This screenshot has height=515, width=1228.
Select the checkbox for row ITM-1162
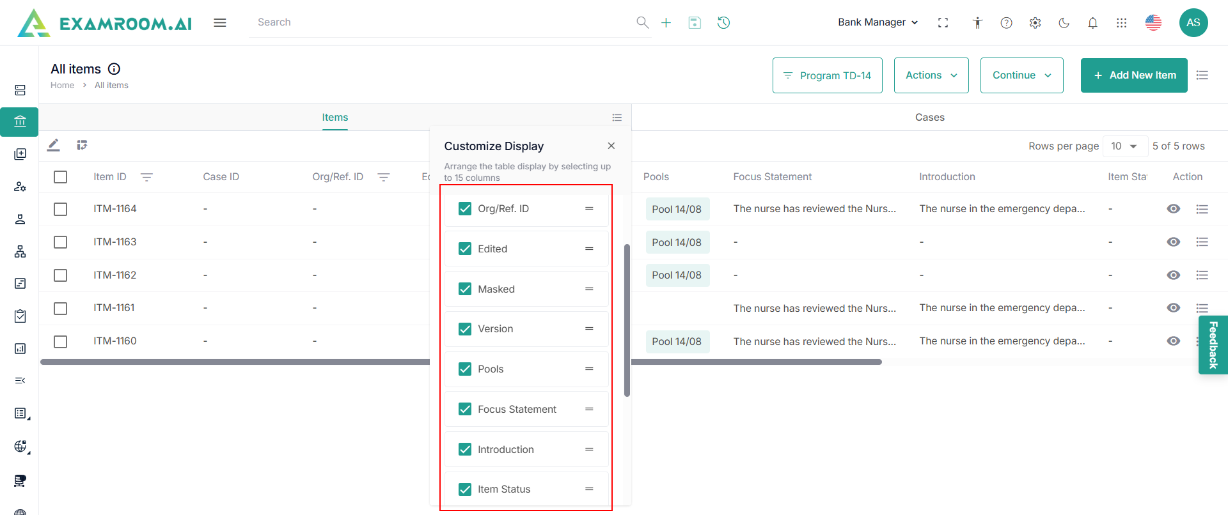click(61, 275)
